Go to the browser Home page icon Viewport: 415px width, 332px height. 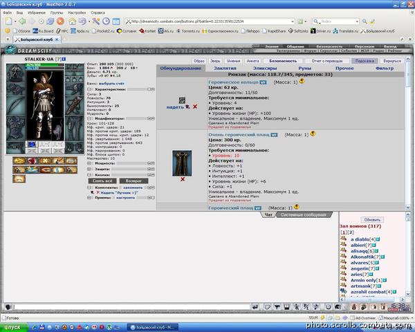point(72,21)
